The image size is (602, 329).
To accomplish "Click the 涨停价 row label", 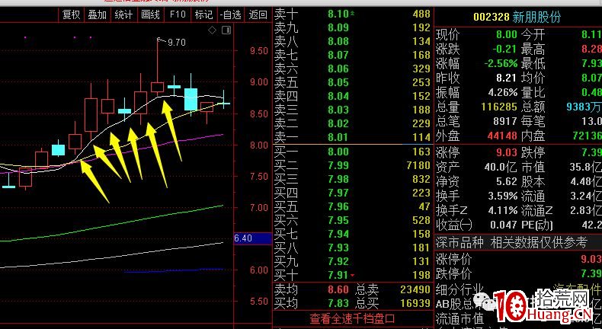I will (453, 259).
